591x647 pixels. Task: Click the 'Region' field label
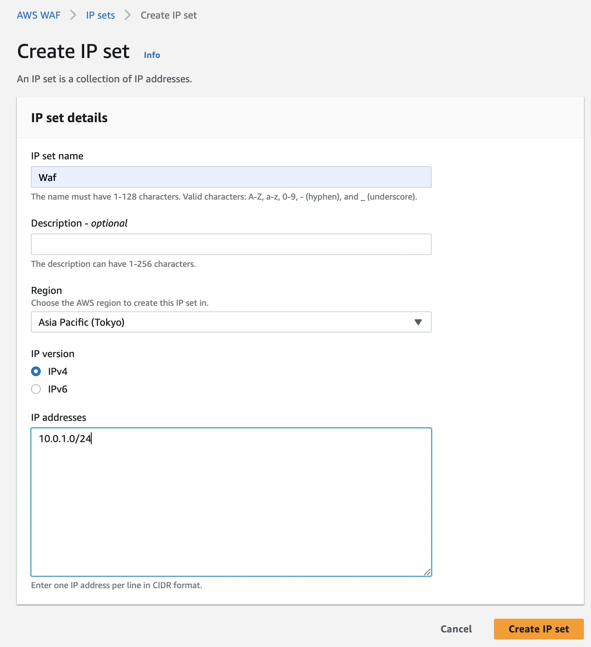pos(47,290)
